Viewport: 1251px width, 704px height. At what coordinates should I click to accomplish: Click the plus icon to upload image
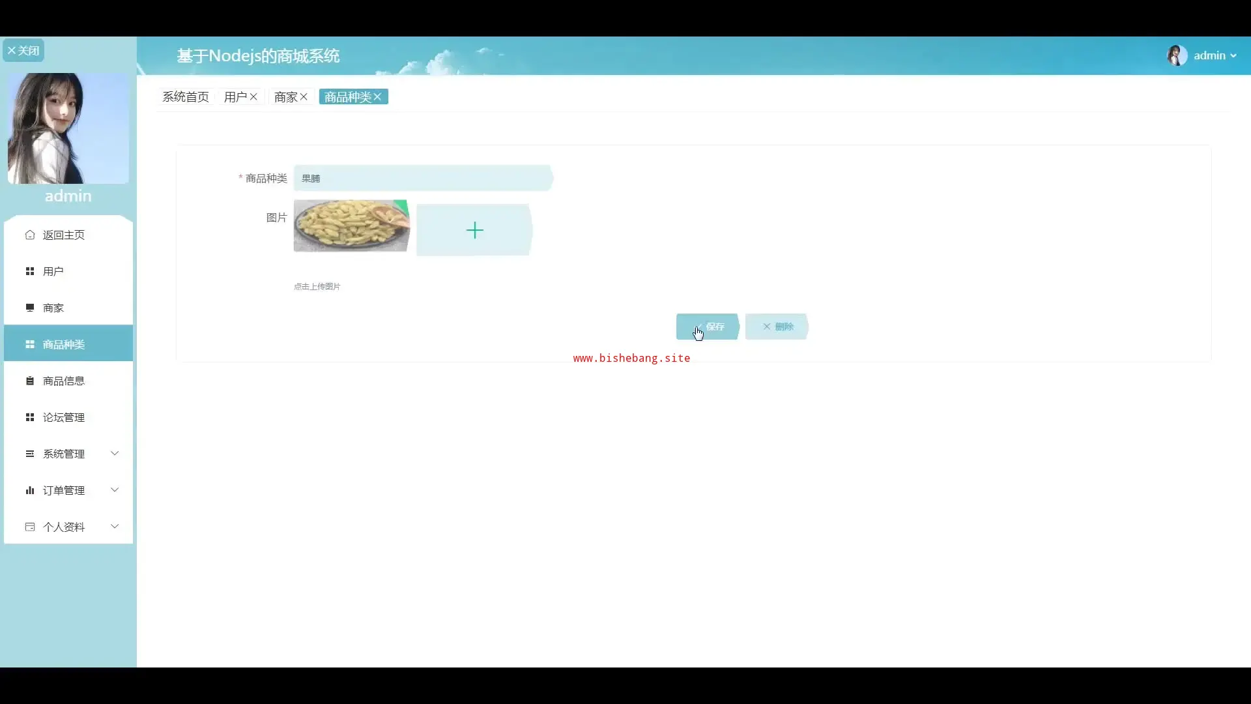(x=474, y=230)
